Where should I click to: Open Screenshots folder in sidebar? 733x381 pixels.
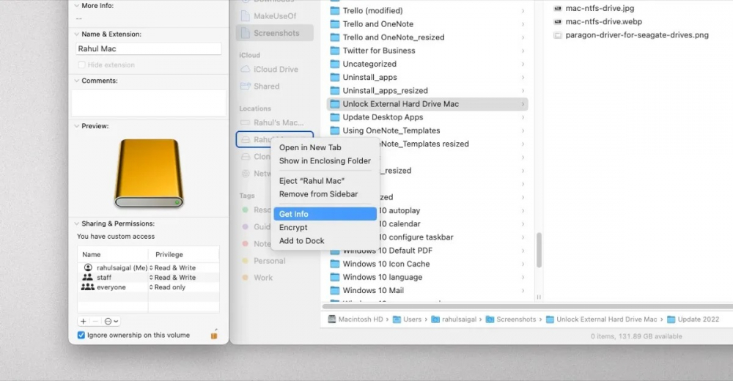[x=275, y=33]
